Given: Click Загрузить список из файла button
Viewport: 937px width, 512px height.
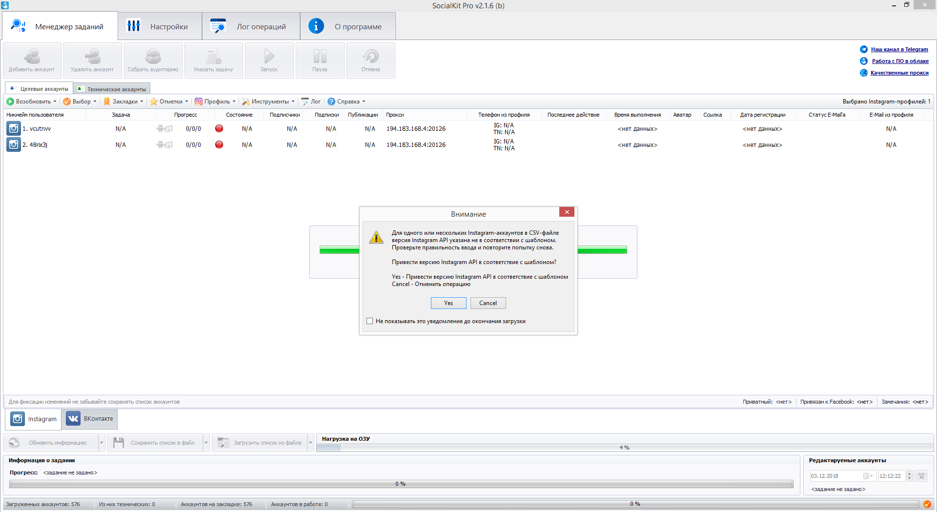Looking at the screenshot, I should click(x=260, y=443).
